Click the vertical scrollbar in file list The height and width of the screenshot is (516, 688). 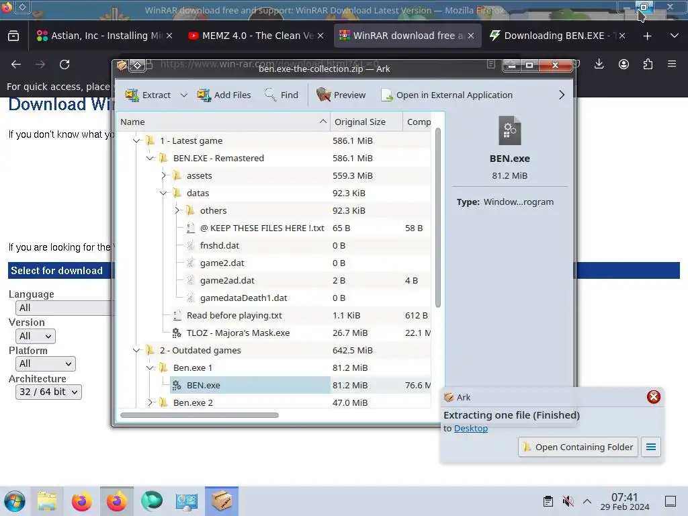click(x=437, y=218)
